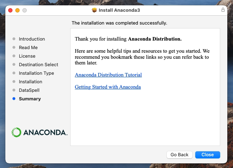Select the Introduction step in sidebar
Screen dimensions: 233x168
[x=32, y=39]
